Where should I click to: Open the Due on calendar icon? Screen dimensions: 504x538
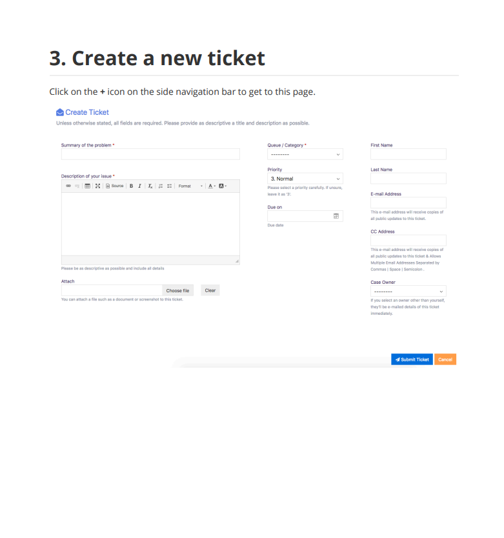coord(336,216)
